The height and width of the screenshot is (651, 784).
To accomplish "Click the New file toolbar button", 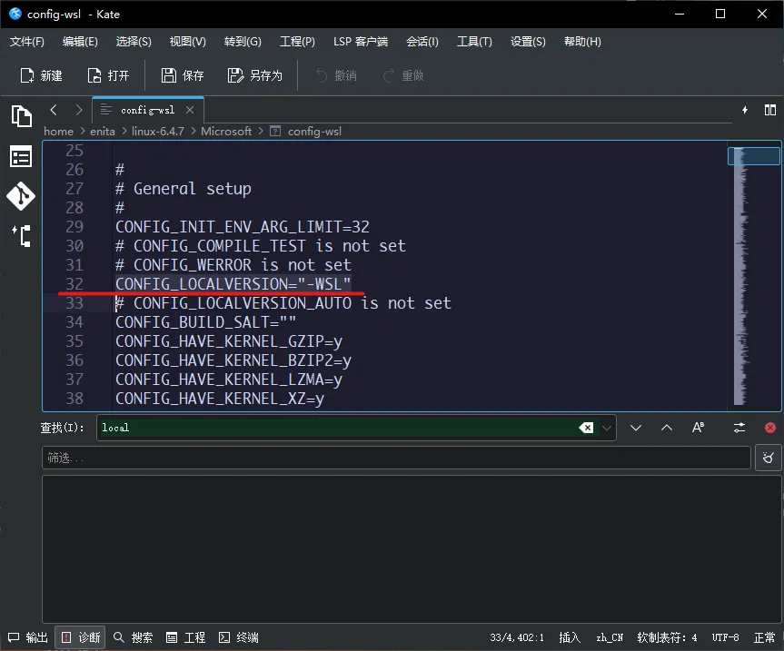I will pyautogui.click(x=42, y=75).
